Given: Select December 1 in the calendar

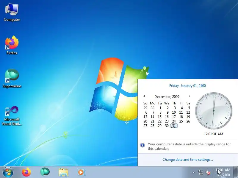Looking at the screenshot, I should click(160, 108).
